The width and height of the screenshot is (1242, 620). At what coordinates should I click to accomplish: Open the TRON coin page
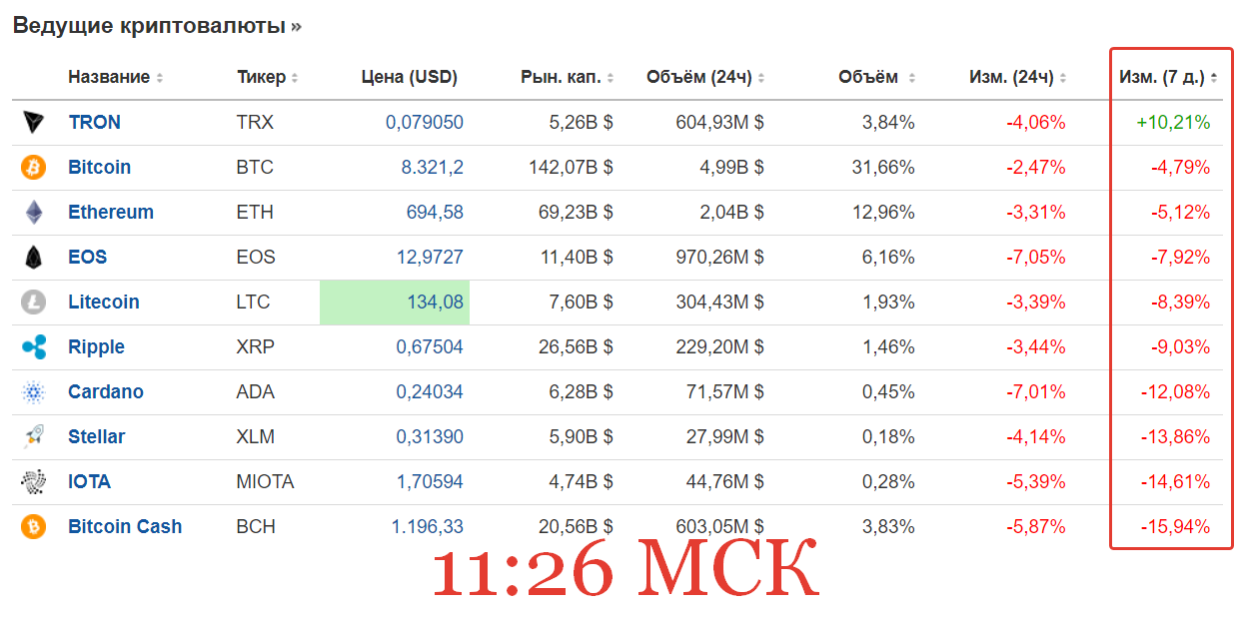(x=94, y=123)
